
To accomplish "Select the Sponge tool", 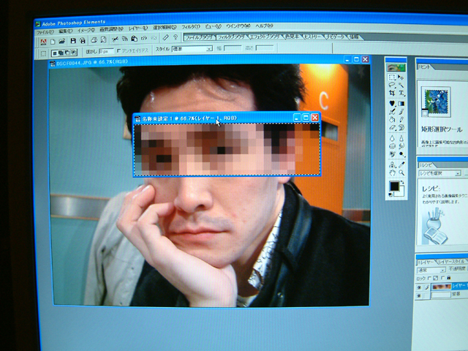I will (392, 146).
